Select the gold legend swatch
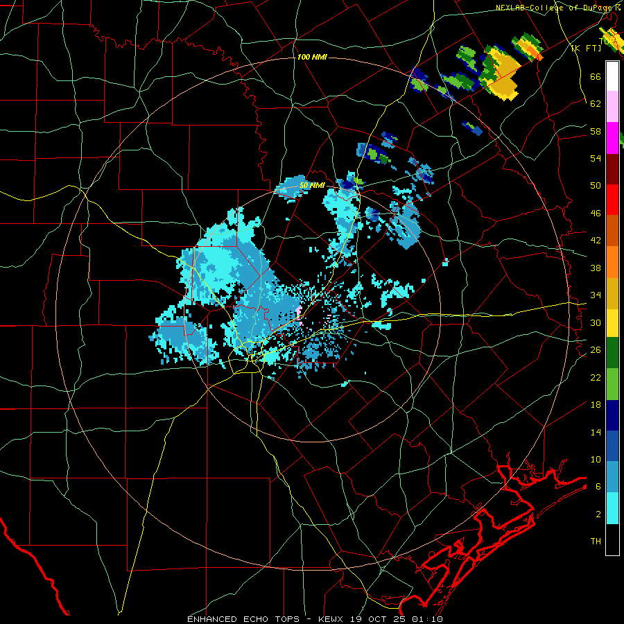 coord(612,293)
